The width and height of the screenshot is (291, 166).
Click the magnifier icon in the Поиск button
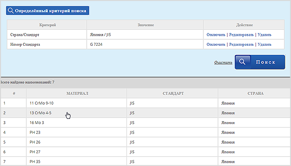tap(242, 62)
